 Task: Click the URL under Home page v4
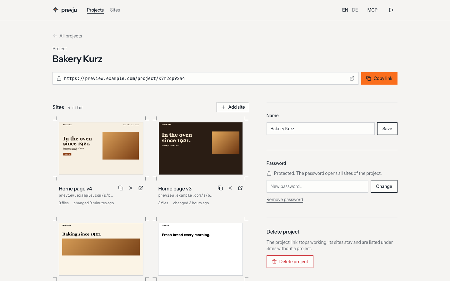click(x=86, y=195)
